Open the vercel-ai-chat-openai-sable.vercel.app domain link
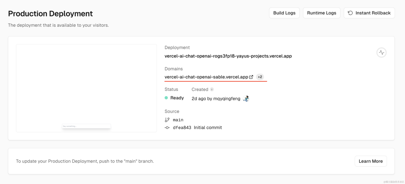Viewport: 405px width, 184px height. point(206,77)
